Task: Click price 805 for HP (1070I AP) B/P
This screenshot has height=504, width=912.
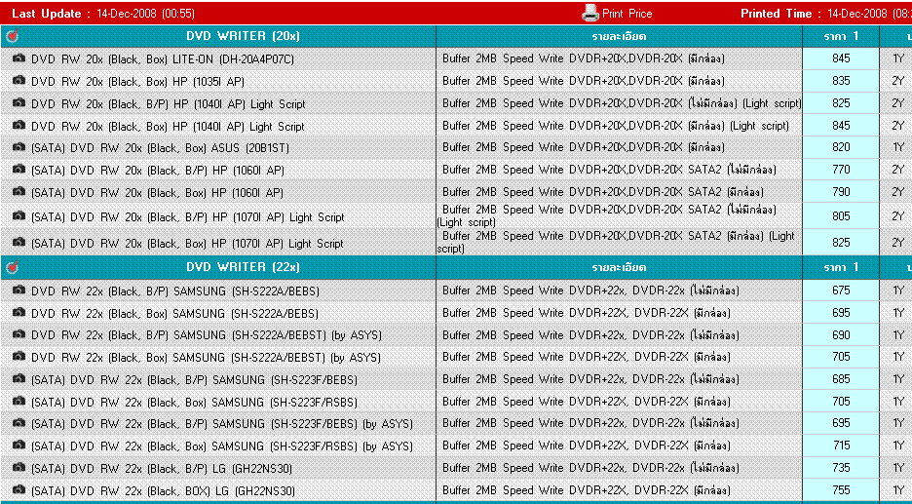Action: [x=841, y=215]
